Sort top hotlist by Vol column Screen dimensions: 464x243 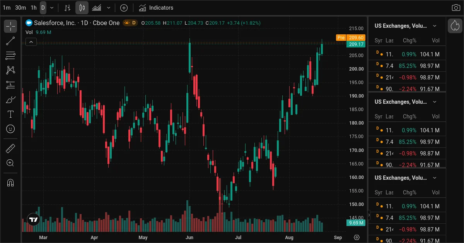point(436,40)
